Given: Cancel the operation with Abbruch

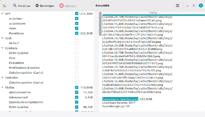Looking at the screenshot, I should tap(68, 6).
